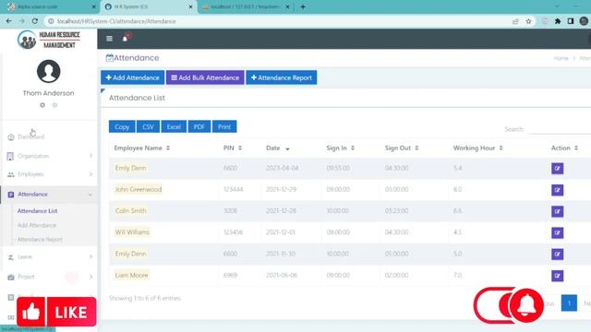Image resolution: width=591 pixels, height=332 pixels.
Task: Go back with browser back arrow
Action: click(8, 21)
